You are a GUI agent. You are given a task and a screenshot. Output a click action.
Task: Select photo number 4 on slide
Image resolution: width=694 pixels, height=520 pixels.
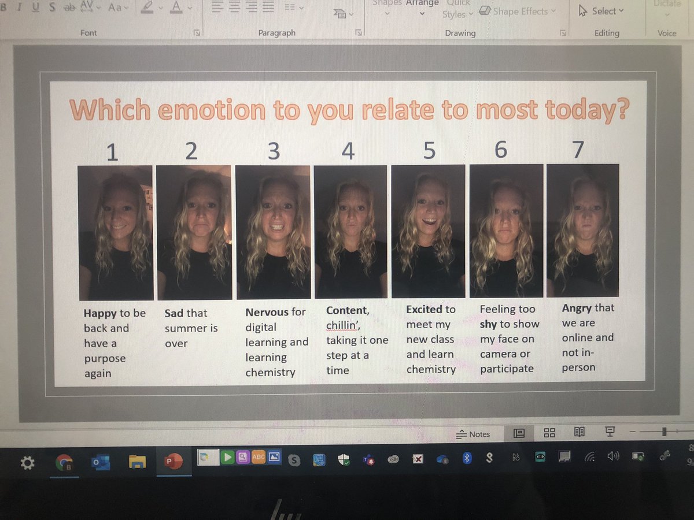point(350,232)
